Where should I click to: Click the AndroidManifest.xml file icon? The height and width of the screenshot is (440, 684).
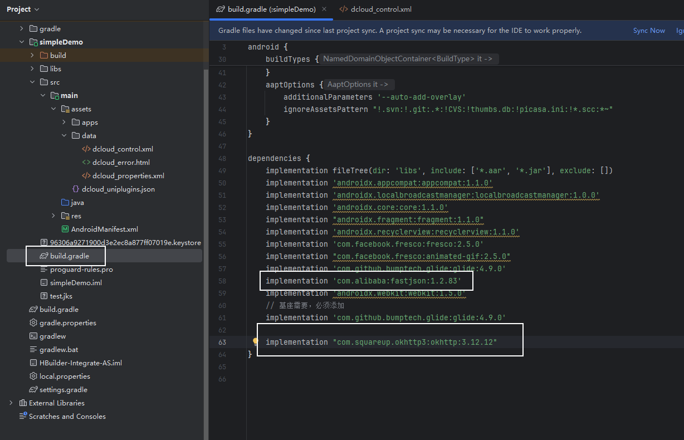65,229
